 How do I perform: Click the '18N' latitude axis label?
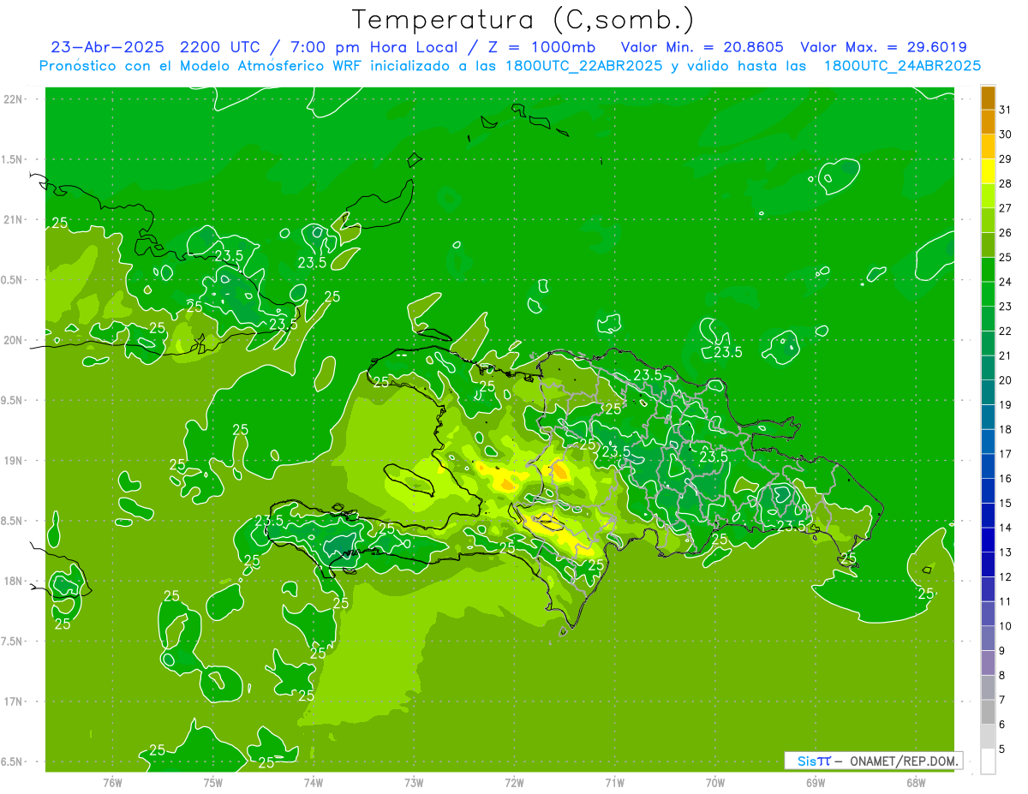click(14, 582)
